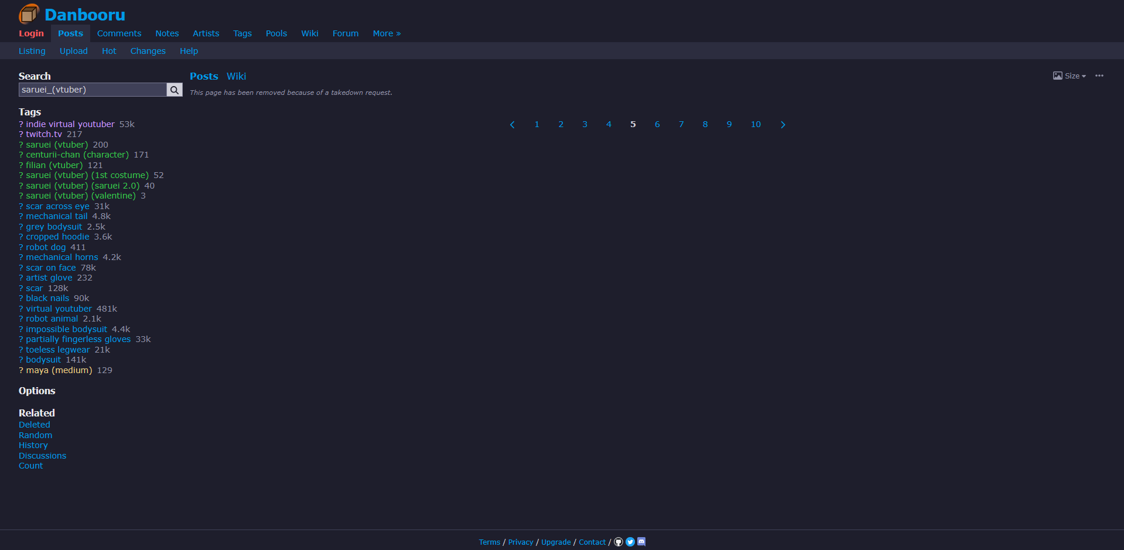Open the Hot subnav link

click(x=109, y=51)
